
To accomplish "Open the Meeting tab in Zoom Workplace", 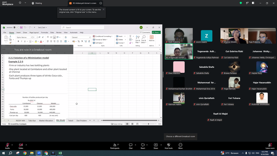I will [37, 3].
